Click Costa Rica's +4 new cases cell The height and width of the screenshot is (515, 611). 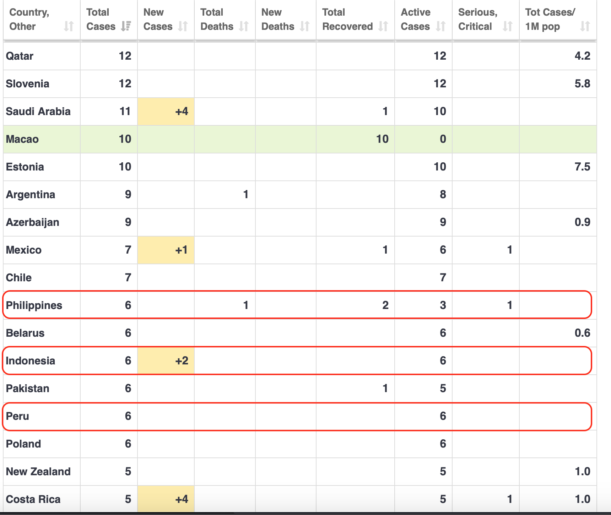pyautogui.click(x=166, y=499)
